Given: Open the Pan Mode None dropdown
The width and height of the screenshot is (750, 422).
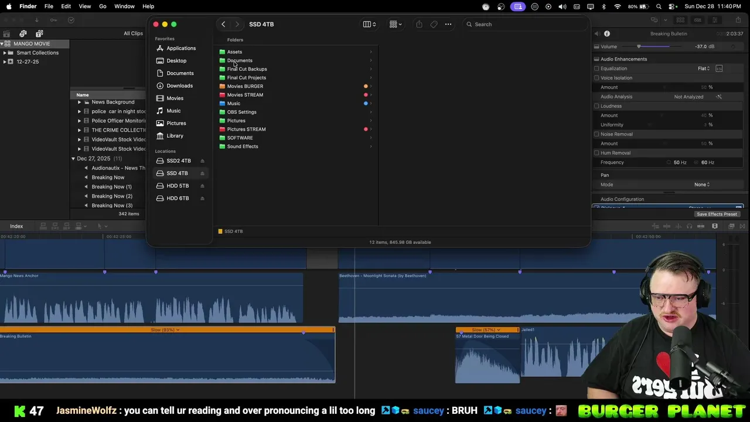Looking at the screenshot, I should (702, 185).
